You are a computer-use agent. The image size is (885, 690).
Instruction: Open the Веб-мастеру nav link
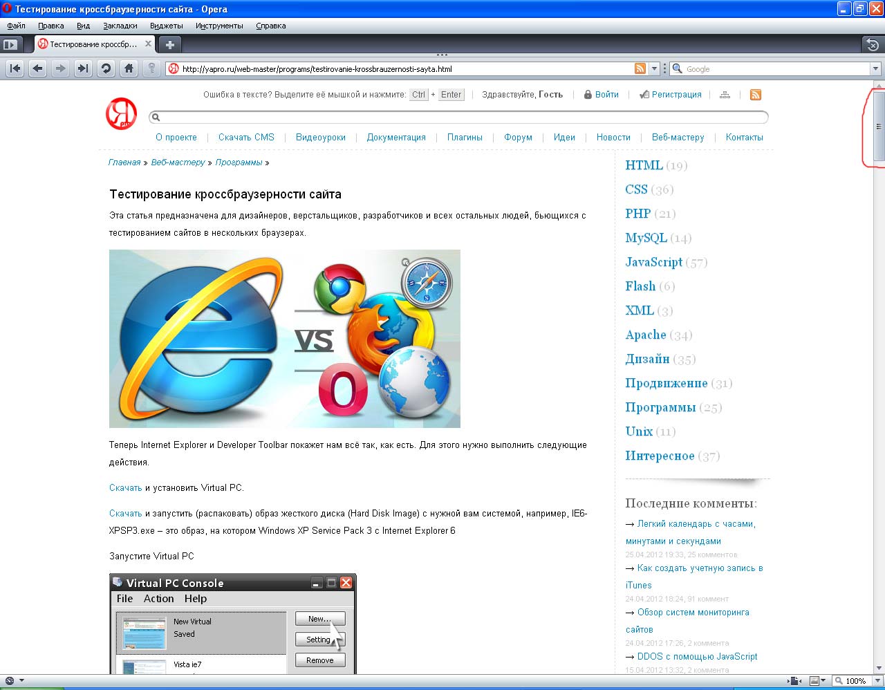pyautogui.click(x=678, y=137)
